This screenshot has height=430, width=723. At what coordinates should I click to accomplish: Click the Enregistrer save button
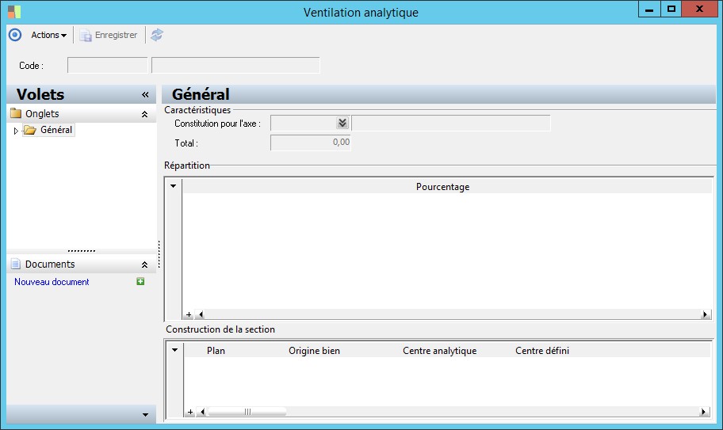coord(109,35)
